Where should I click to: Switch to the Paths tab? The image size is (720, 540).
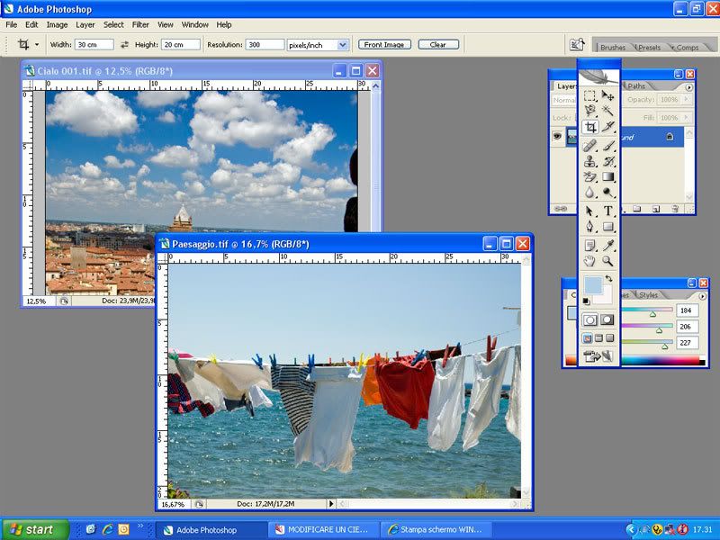636,85
